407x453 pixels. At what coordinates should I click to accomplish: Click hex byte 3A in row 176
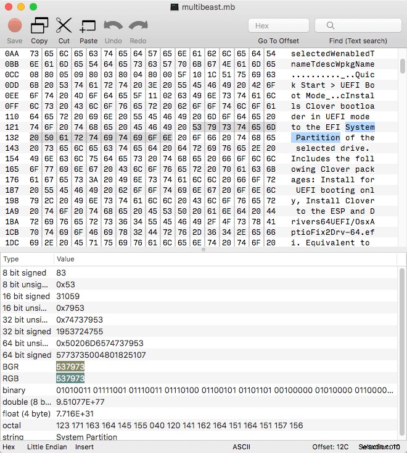coord(93,180)
